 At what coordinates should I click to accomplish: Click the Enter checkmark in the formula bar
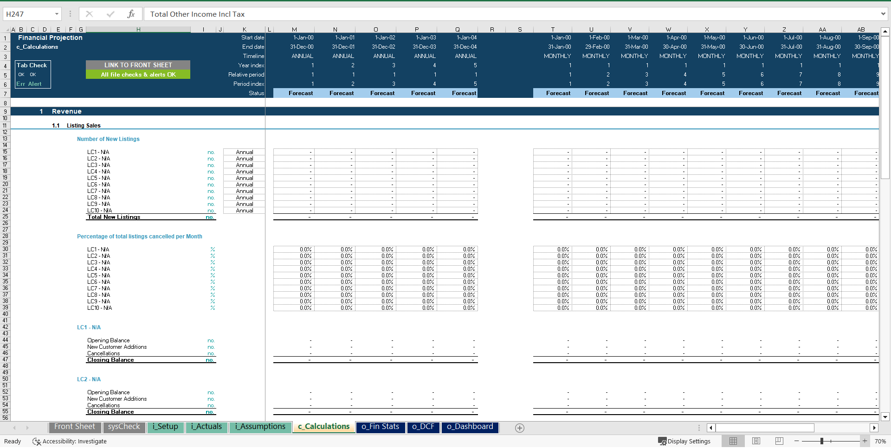110,14
